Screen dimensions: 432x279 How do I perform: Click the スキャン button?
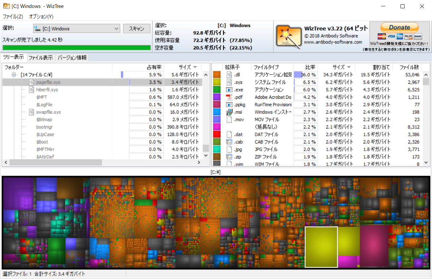136,29
